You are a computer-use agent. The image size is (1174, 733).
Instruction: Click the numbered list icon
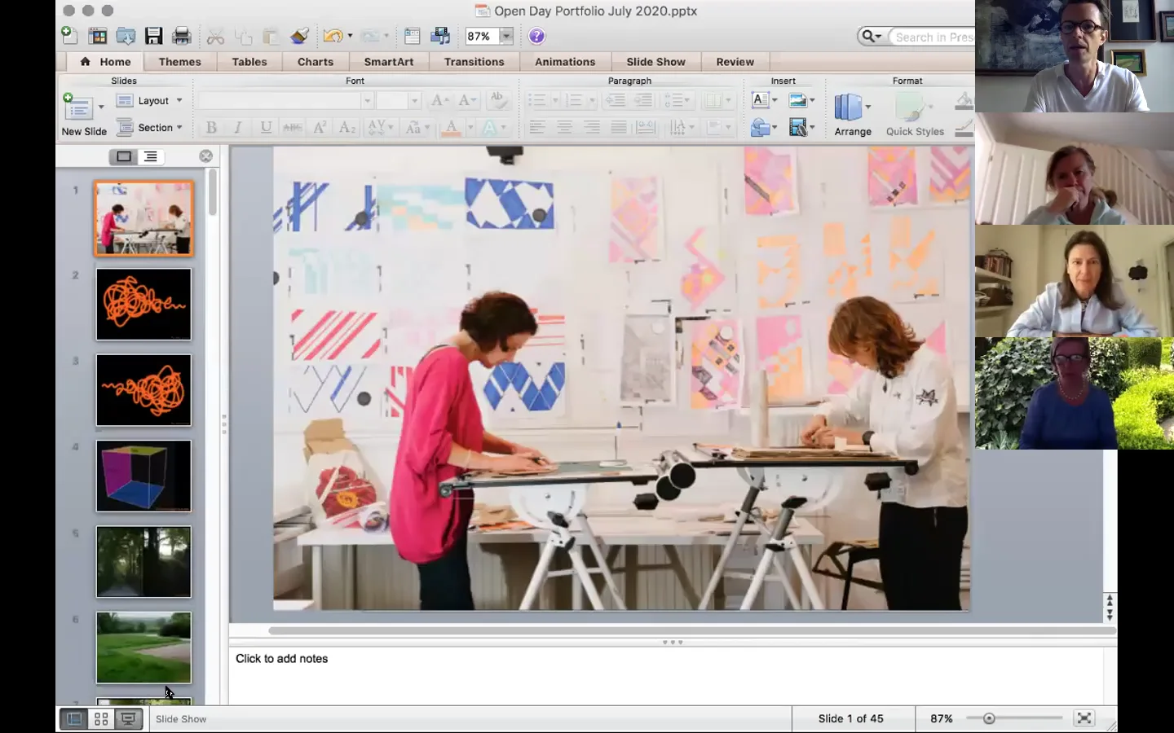tap(574, 100)
